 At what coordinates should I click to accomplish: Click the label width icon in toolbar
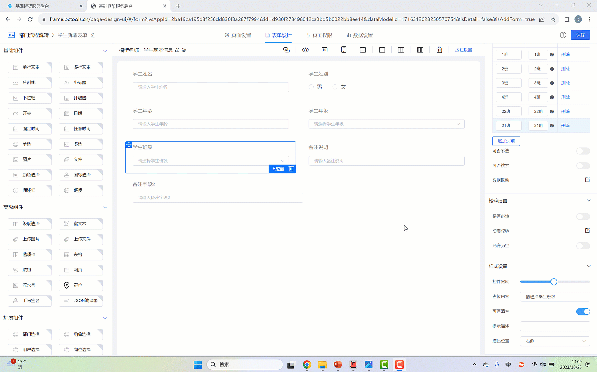tap(325, 50)
